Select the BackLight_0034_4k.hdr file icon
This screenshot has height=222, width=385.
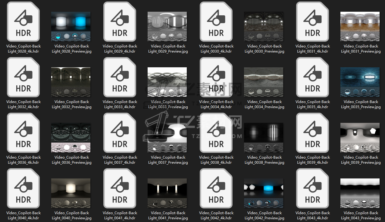(216, 77)
